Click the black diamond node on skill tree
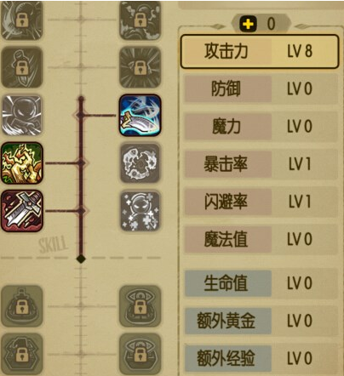The height and width of the screenshot is (376, 344). click(81, 259)
